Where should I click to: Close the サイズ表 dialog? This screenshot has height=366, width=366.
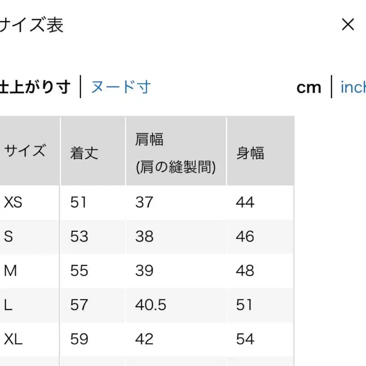coord(348,25)
